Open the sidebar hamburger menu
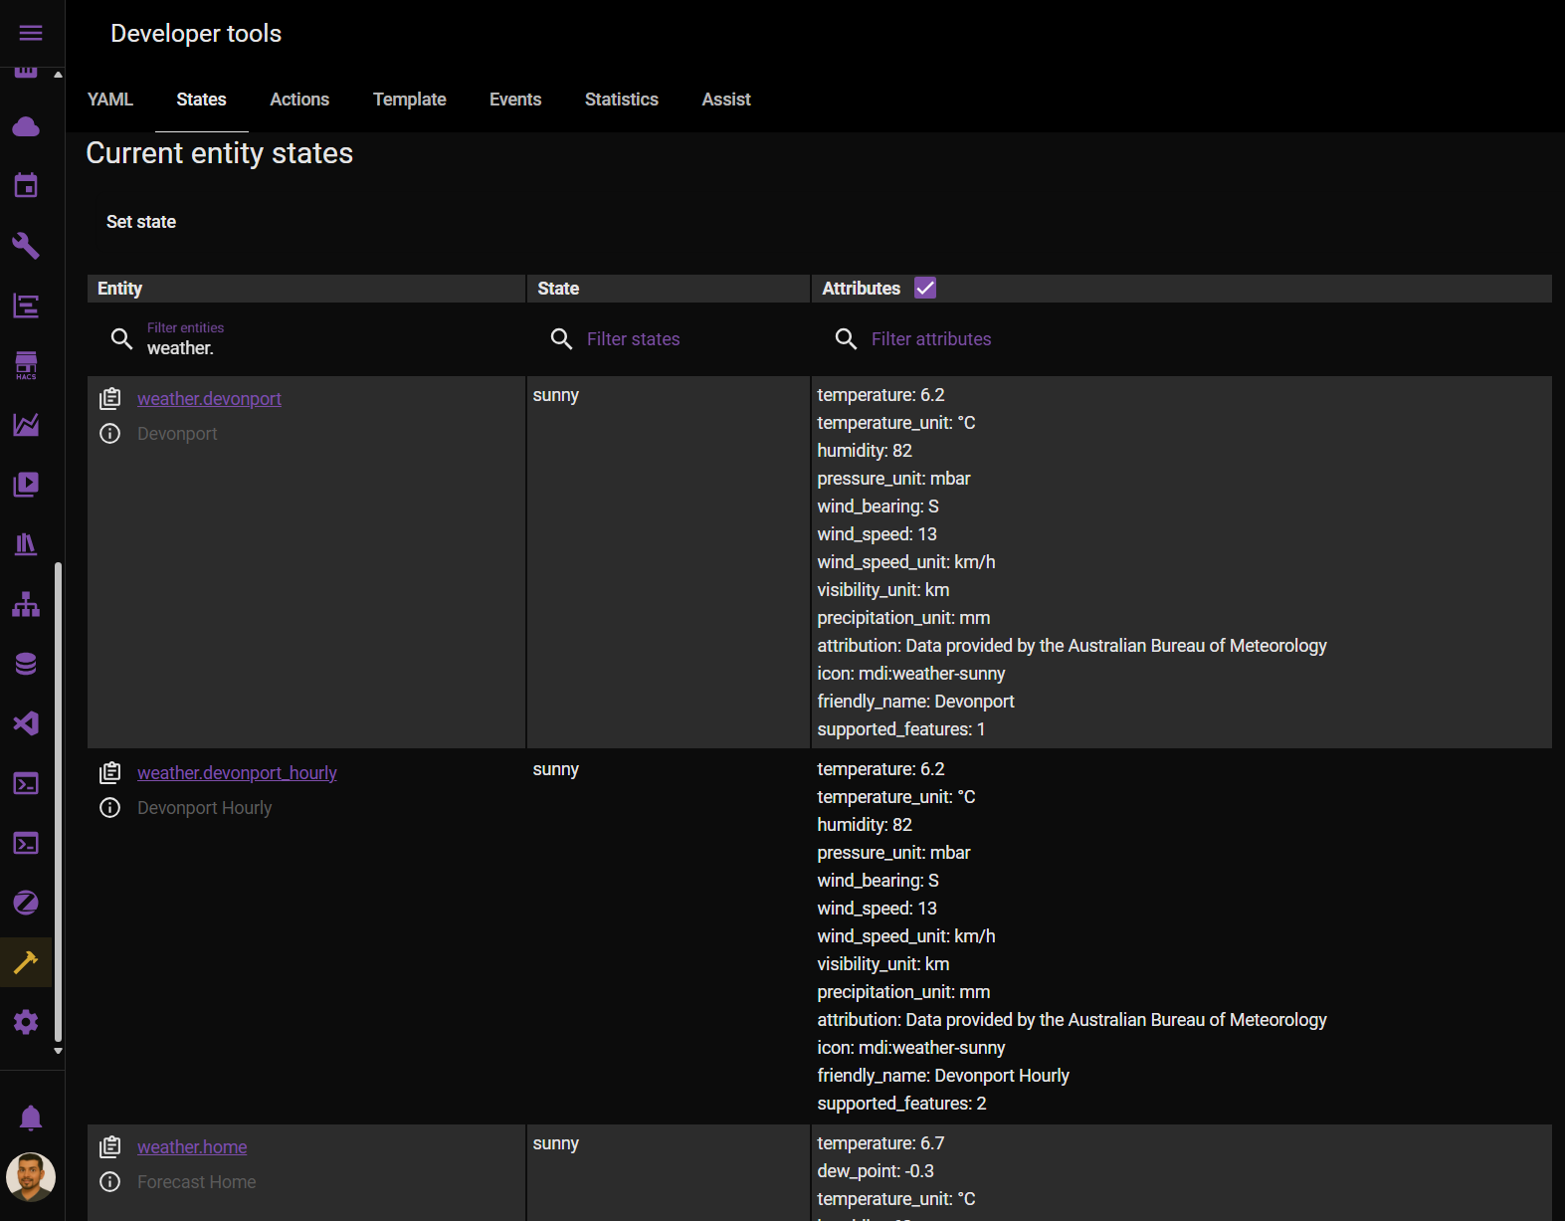This screenshot has width=1565, height=1221. pos(31,33)
